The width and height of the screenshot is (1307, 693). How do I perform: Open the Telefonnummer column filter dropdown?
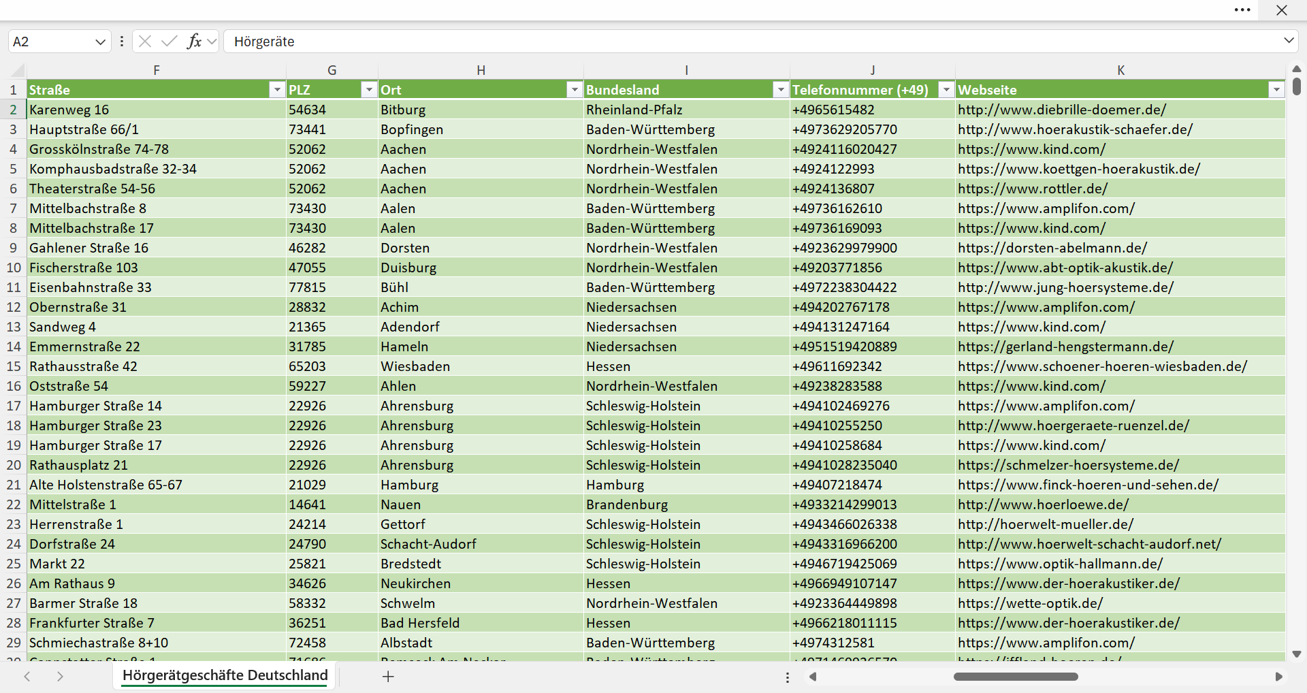[x=946, y=90]
